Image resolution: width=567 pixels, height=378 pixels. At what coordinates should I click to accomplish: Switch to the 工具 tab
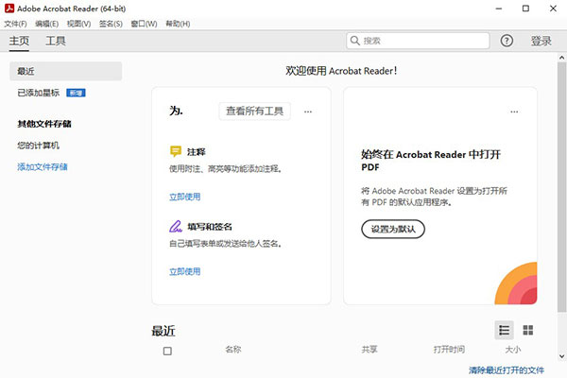pyautogui.click(x=56, y=41)
